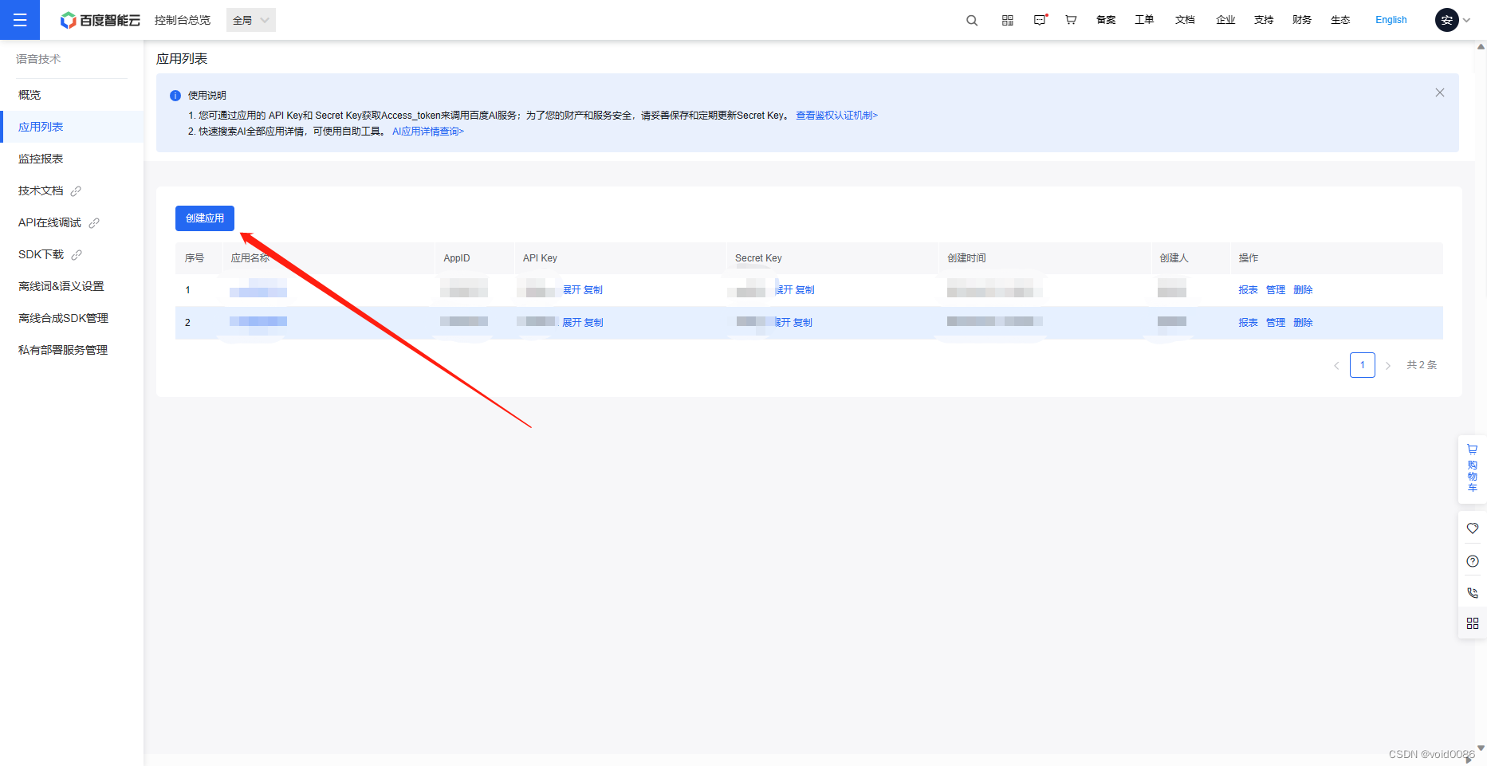Open the 生态 top menu
1487x766 pixels.
pos(1340,20)
